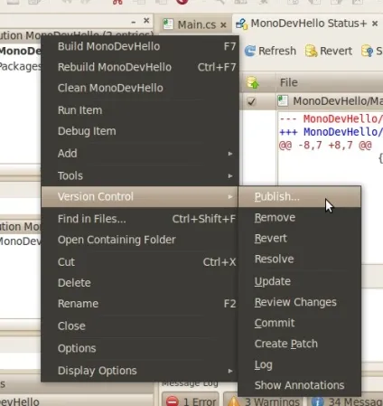383x406 pixels.
Task: Minimize the solution pad with dash button
Action: point(134,22)
